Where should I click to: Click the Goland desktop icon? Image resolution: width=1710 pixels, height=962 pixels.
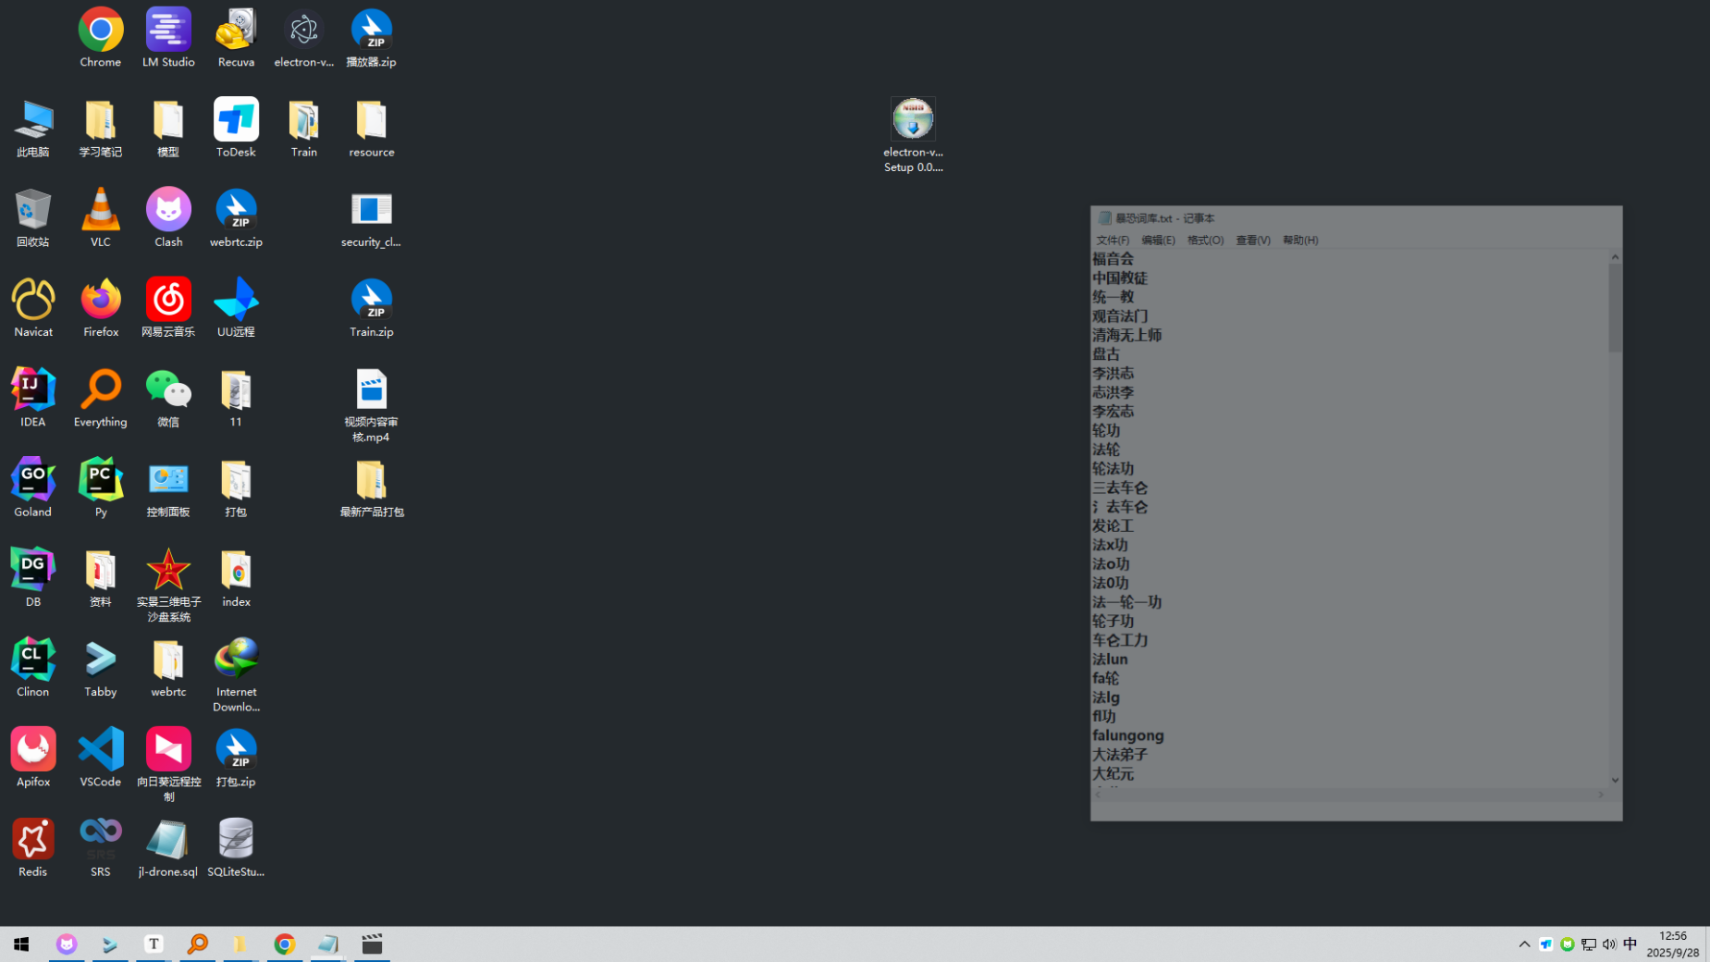(x=33, y=481)
